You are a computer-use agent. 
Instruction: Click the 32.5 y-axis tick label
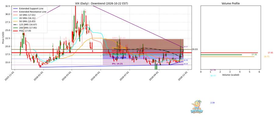click(x=7, y=6)
